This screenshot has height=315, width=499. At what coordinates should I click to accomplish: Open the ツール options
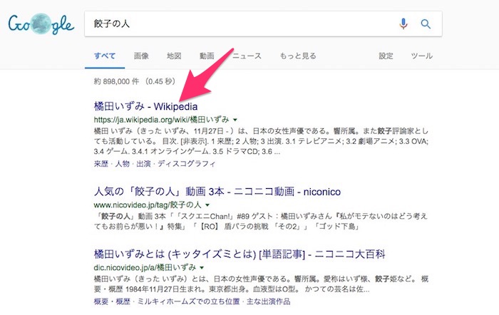pyautogui.click(x=422, y=56)
